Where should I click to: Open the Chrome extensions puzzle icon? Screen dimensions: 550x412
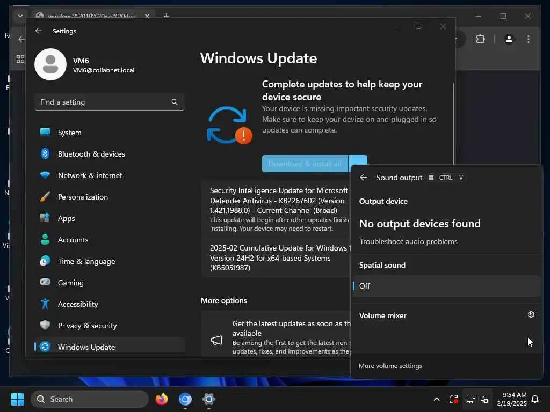(481, 39)
